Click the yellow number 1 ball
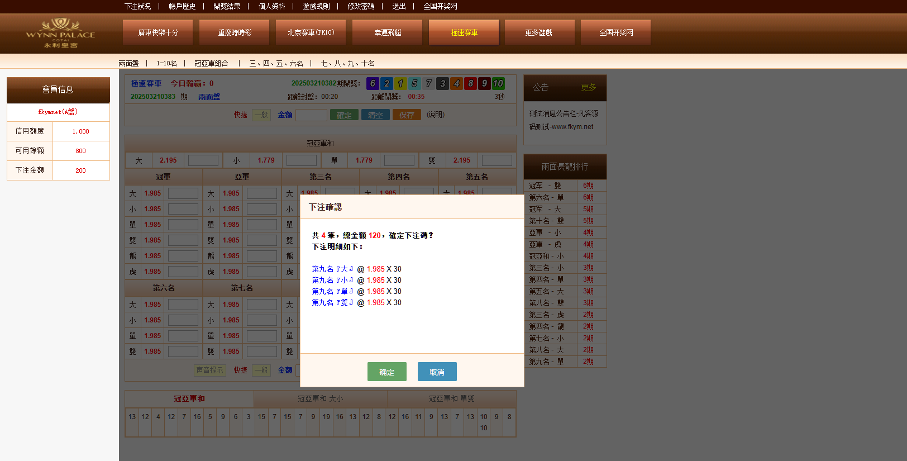 (x=400, y=83)
